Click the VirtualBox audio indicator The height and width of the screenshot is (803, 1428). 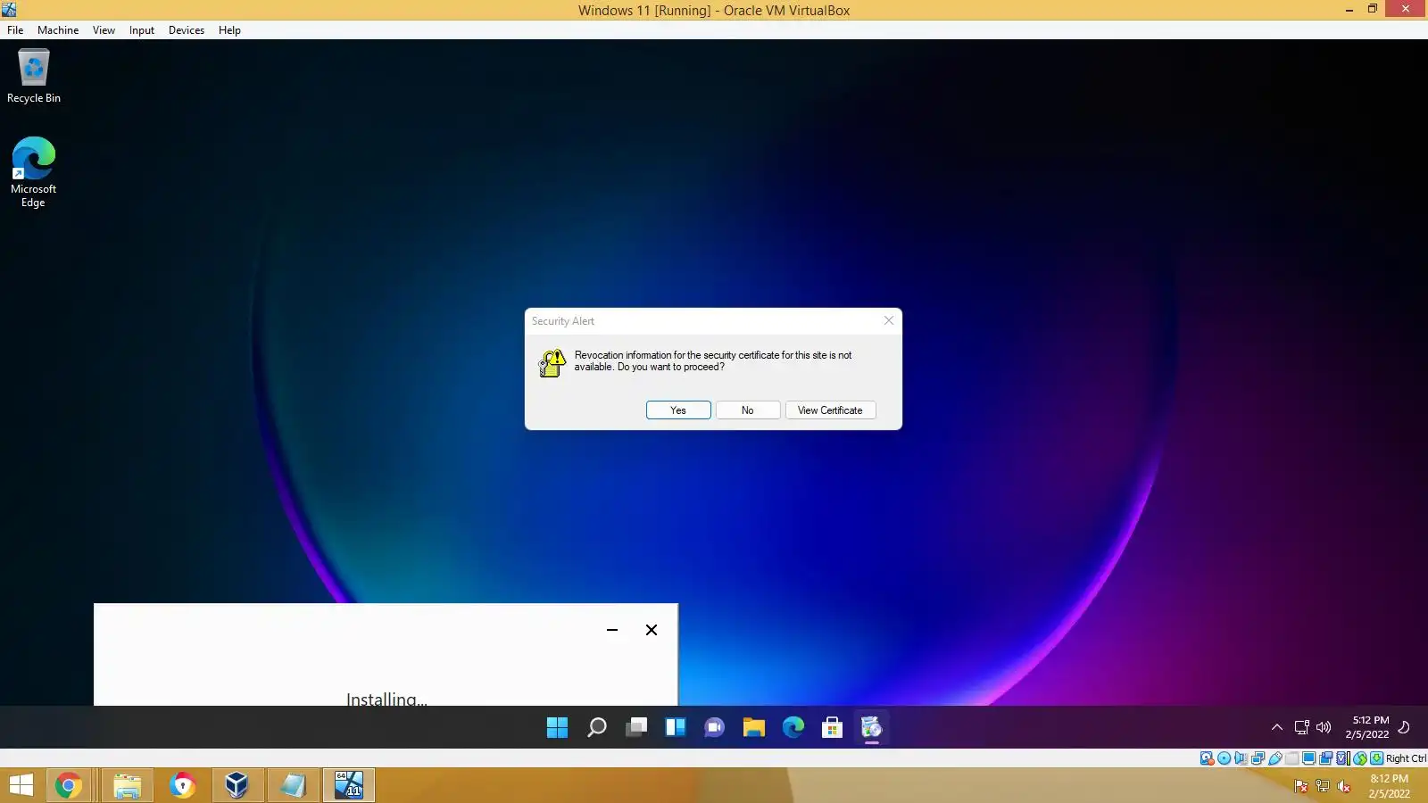click(1241, 758)
